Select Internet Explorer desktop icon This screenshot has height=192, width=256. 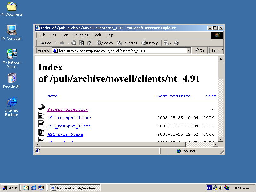[x=12, y=107]
